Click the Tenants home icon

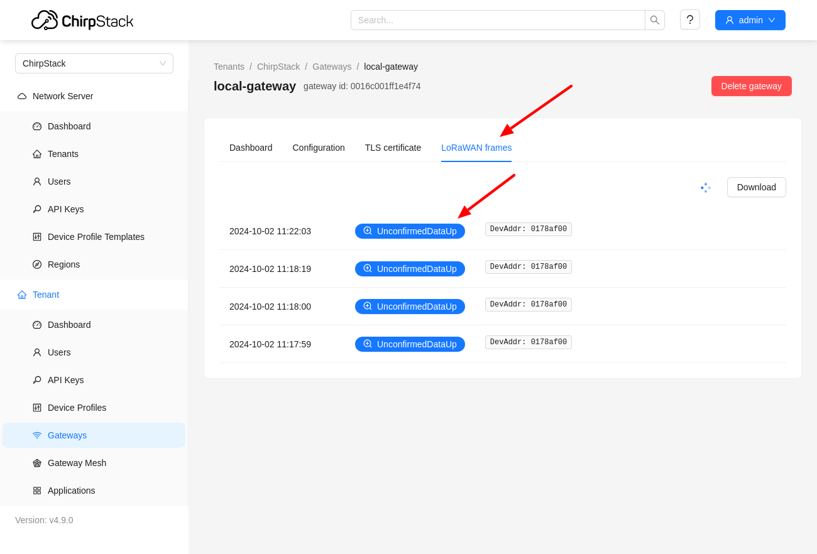click(37, 154)
